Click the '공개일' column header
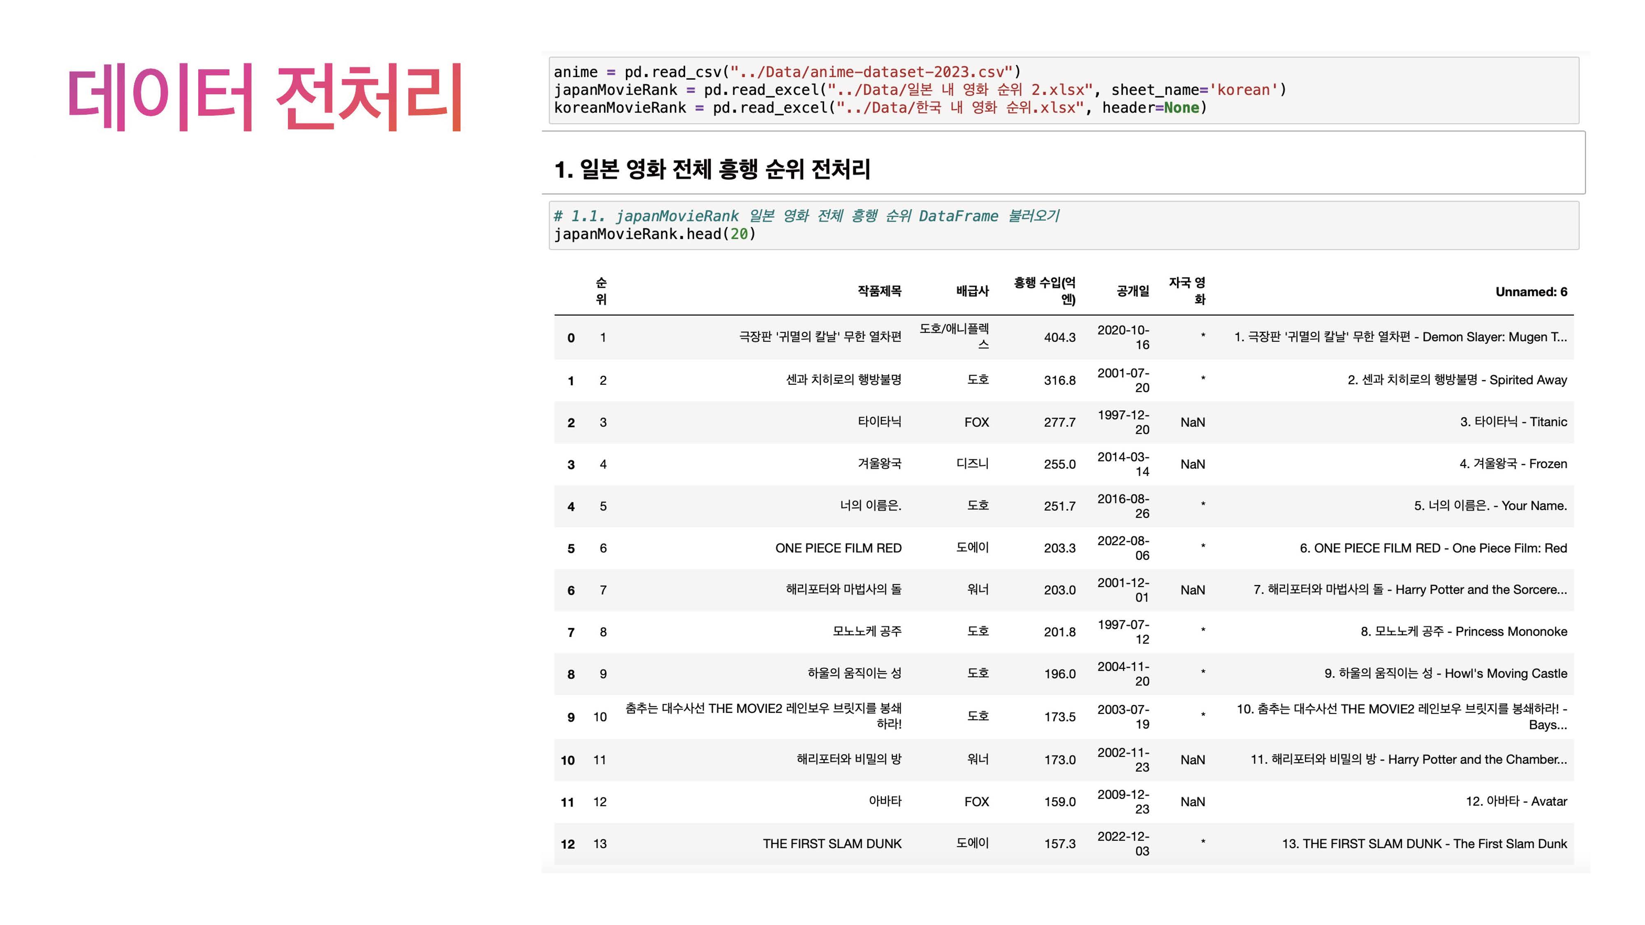 (1132, 291)
